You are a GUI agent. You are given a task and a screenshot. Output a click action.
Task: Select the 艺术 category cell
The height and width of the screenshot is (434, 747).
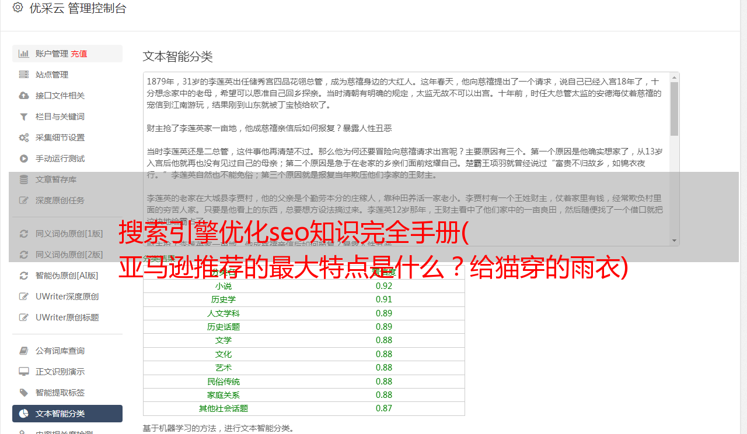pos(224,368)
